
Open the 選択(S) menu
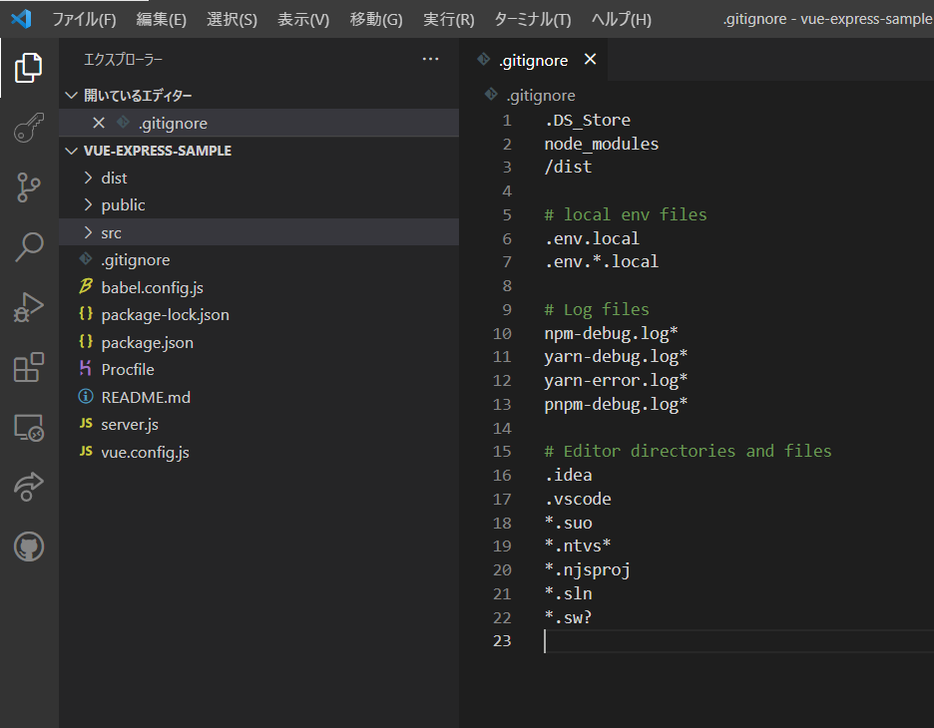point(232,20)
